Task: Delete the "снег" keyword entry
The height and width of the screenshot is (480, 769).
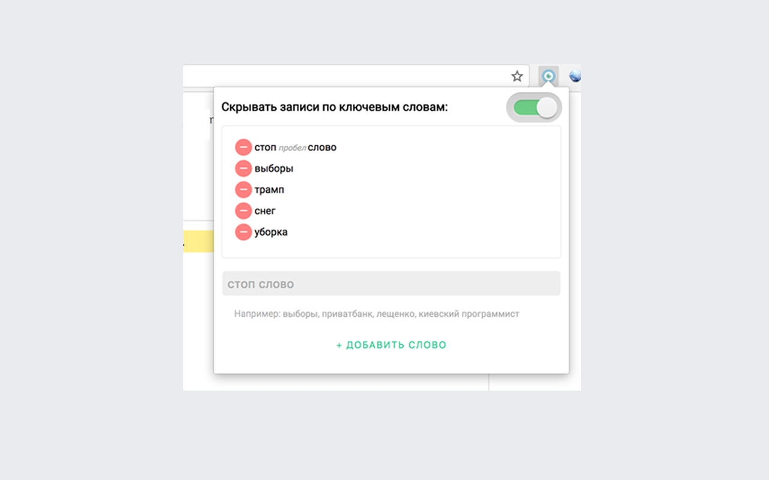Action: (243, 211)
